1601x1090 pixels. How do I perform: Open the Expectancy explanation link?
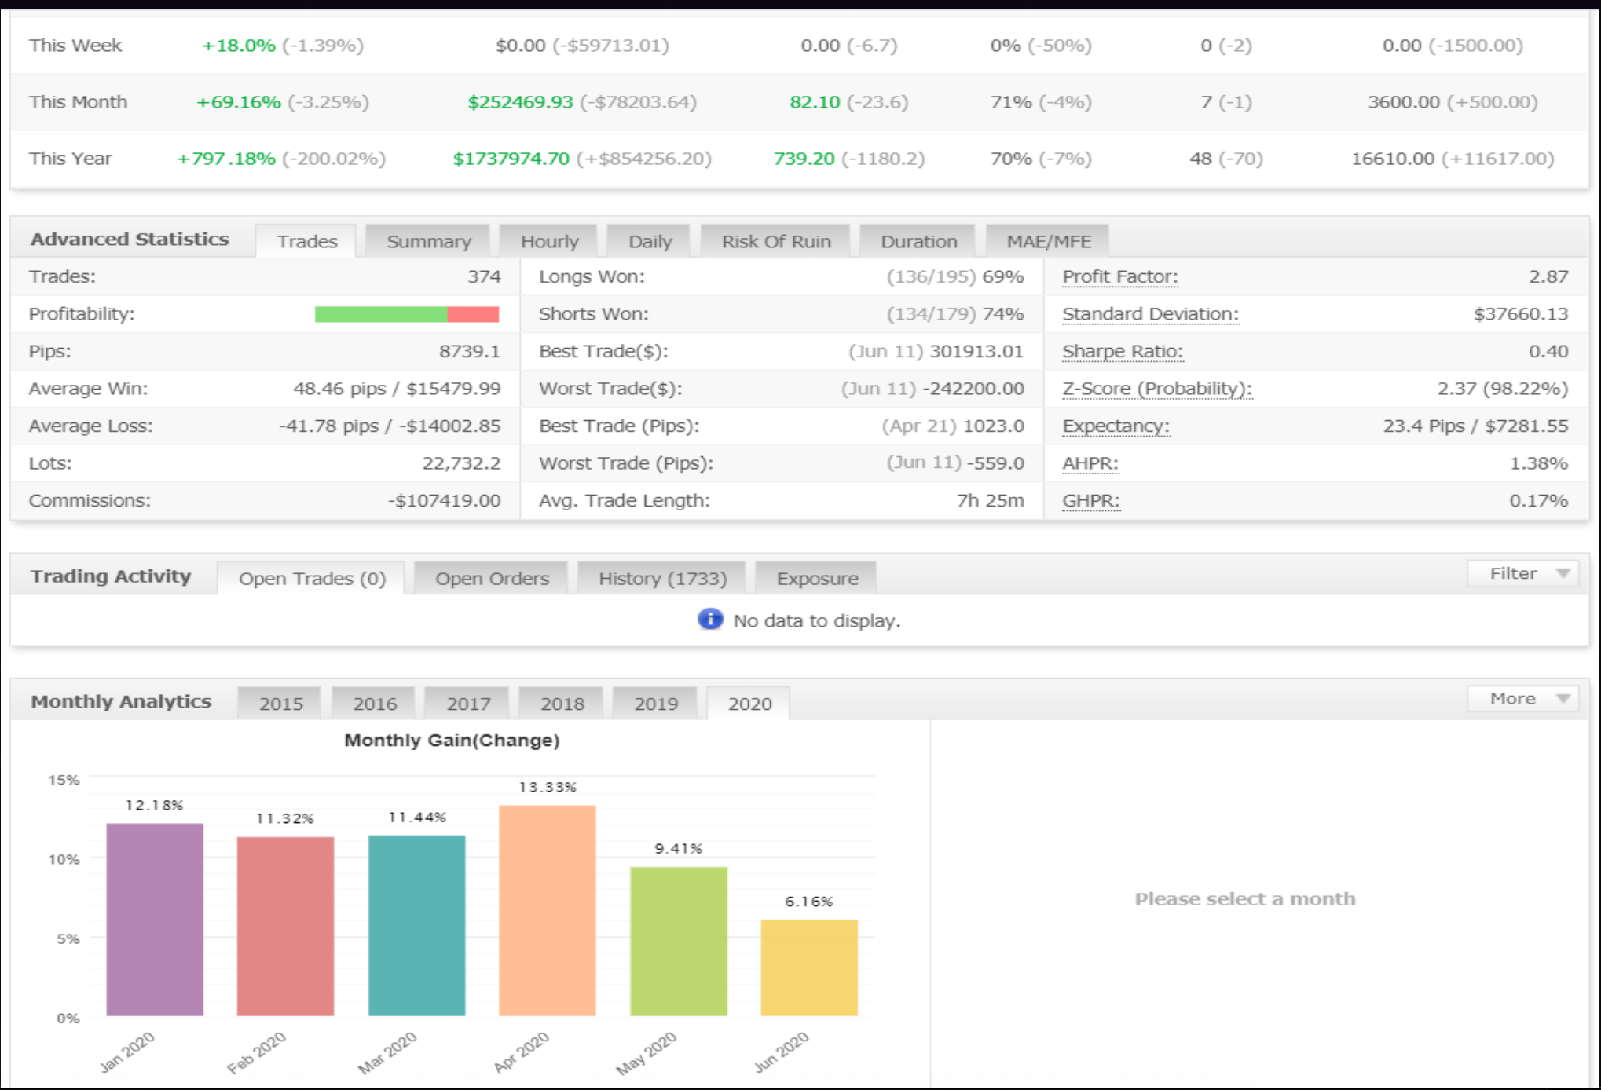[1115, 425]
